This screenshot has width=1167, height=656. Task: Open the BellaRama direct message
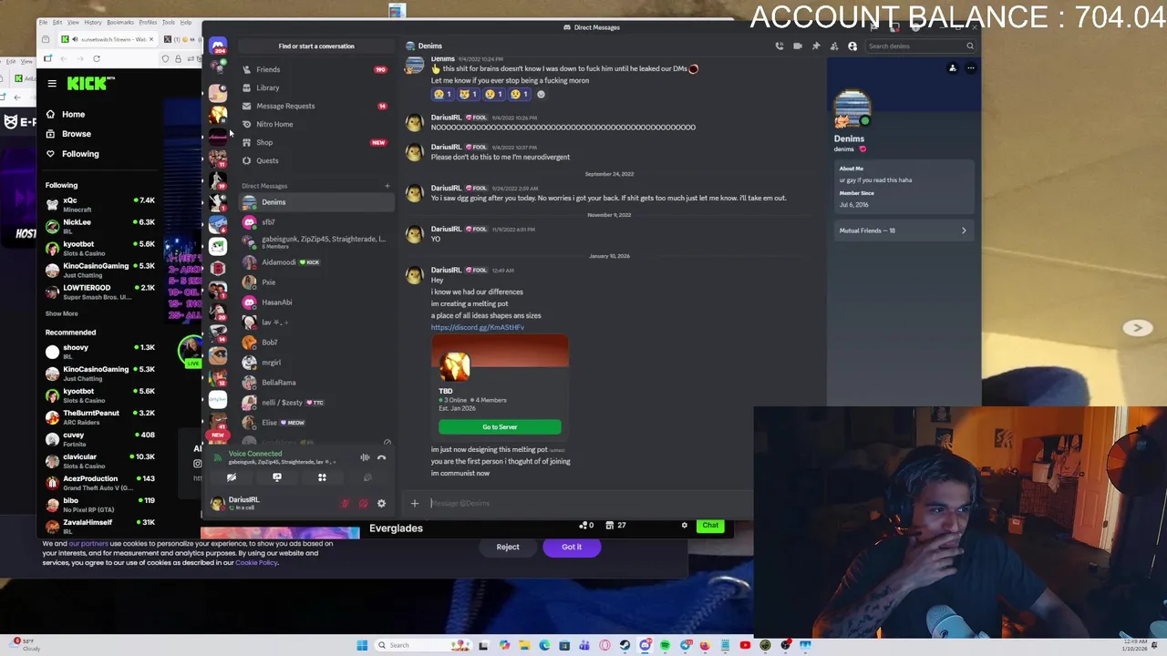(315, 383)
